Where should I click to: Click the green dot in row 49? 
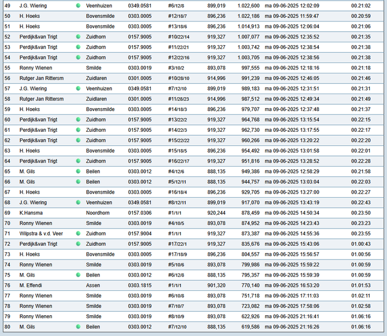point(78,6)
